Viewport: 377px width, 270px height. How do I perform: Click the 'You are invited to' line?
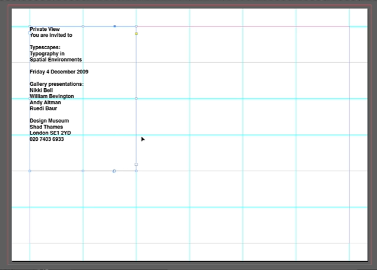pos(51,36)
